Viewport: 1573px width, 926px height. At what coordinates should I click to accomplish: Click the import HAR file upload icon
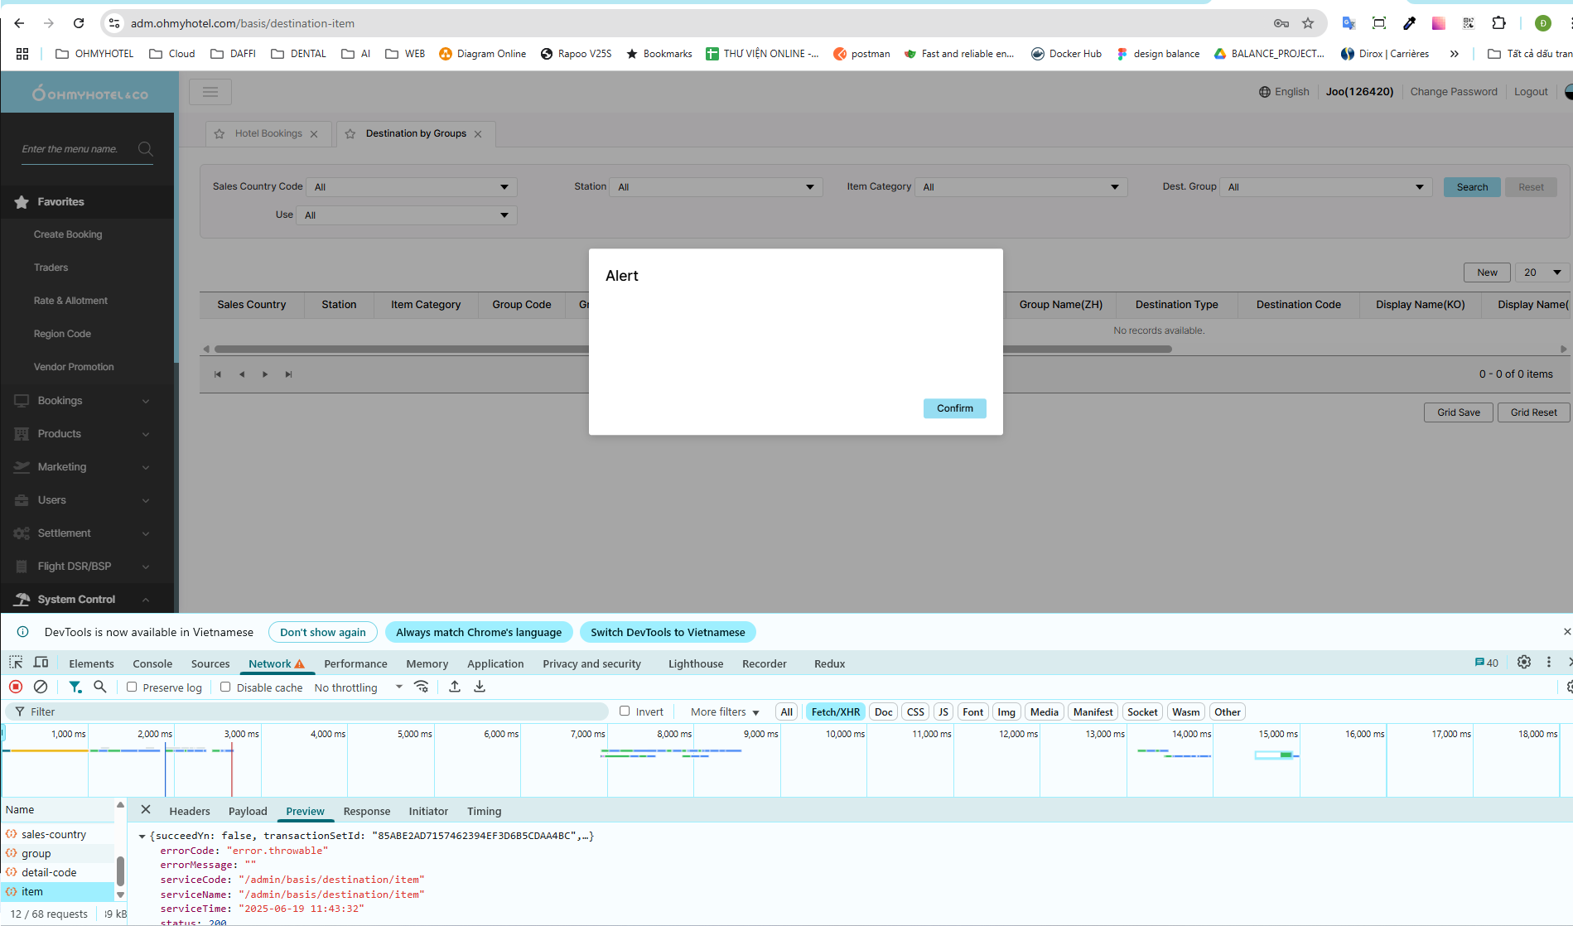(455, 687)
